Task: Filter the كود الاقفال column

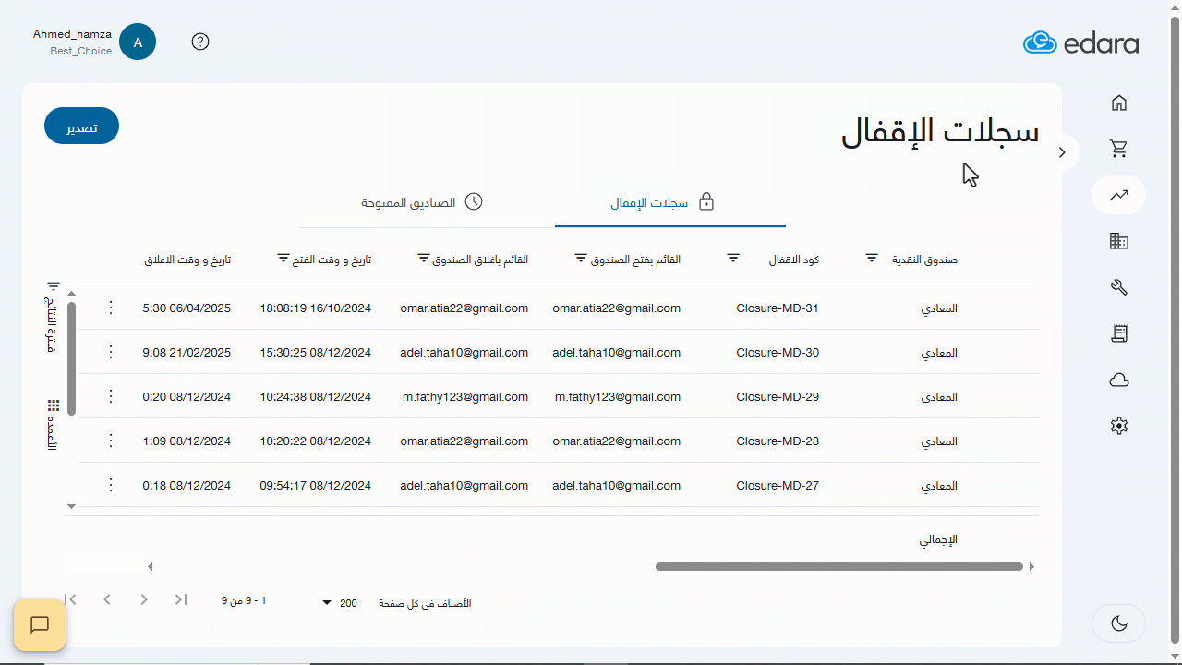Action: click(x=733, y=258)
